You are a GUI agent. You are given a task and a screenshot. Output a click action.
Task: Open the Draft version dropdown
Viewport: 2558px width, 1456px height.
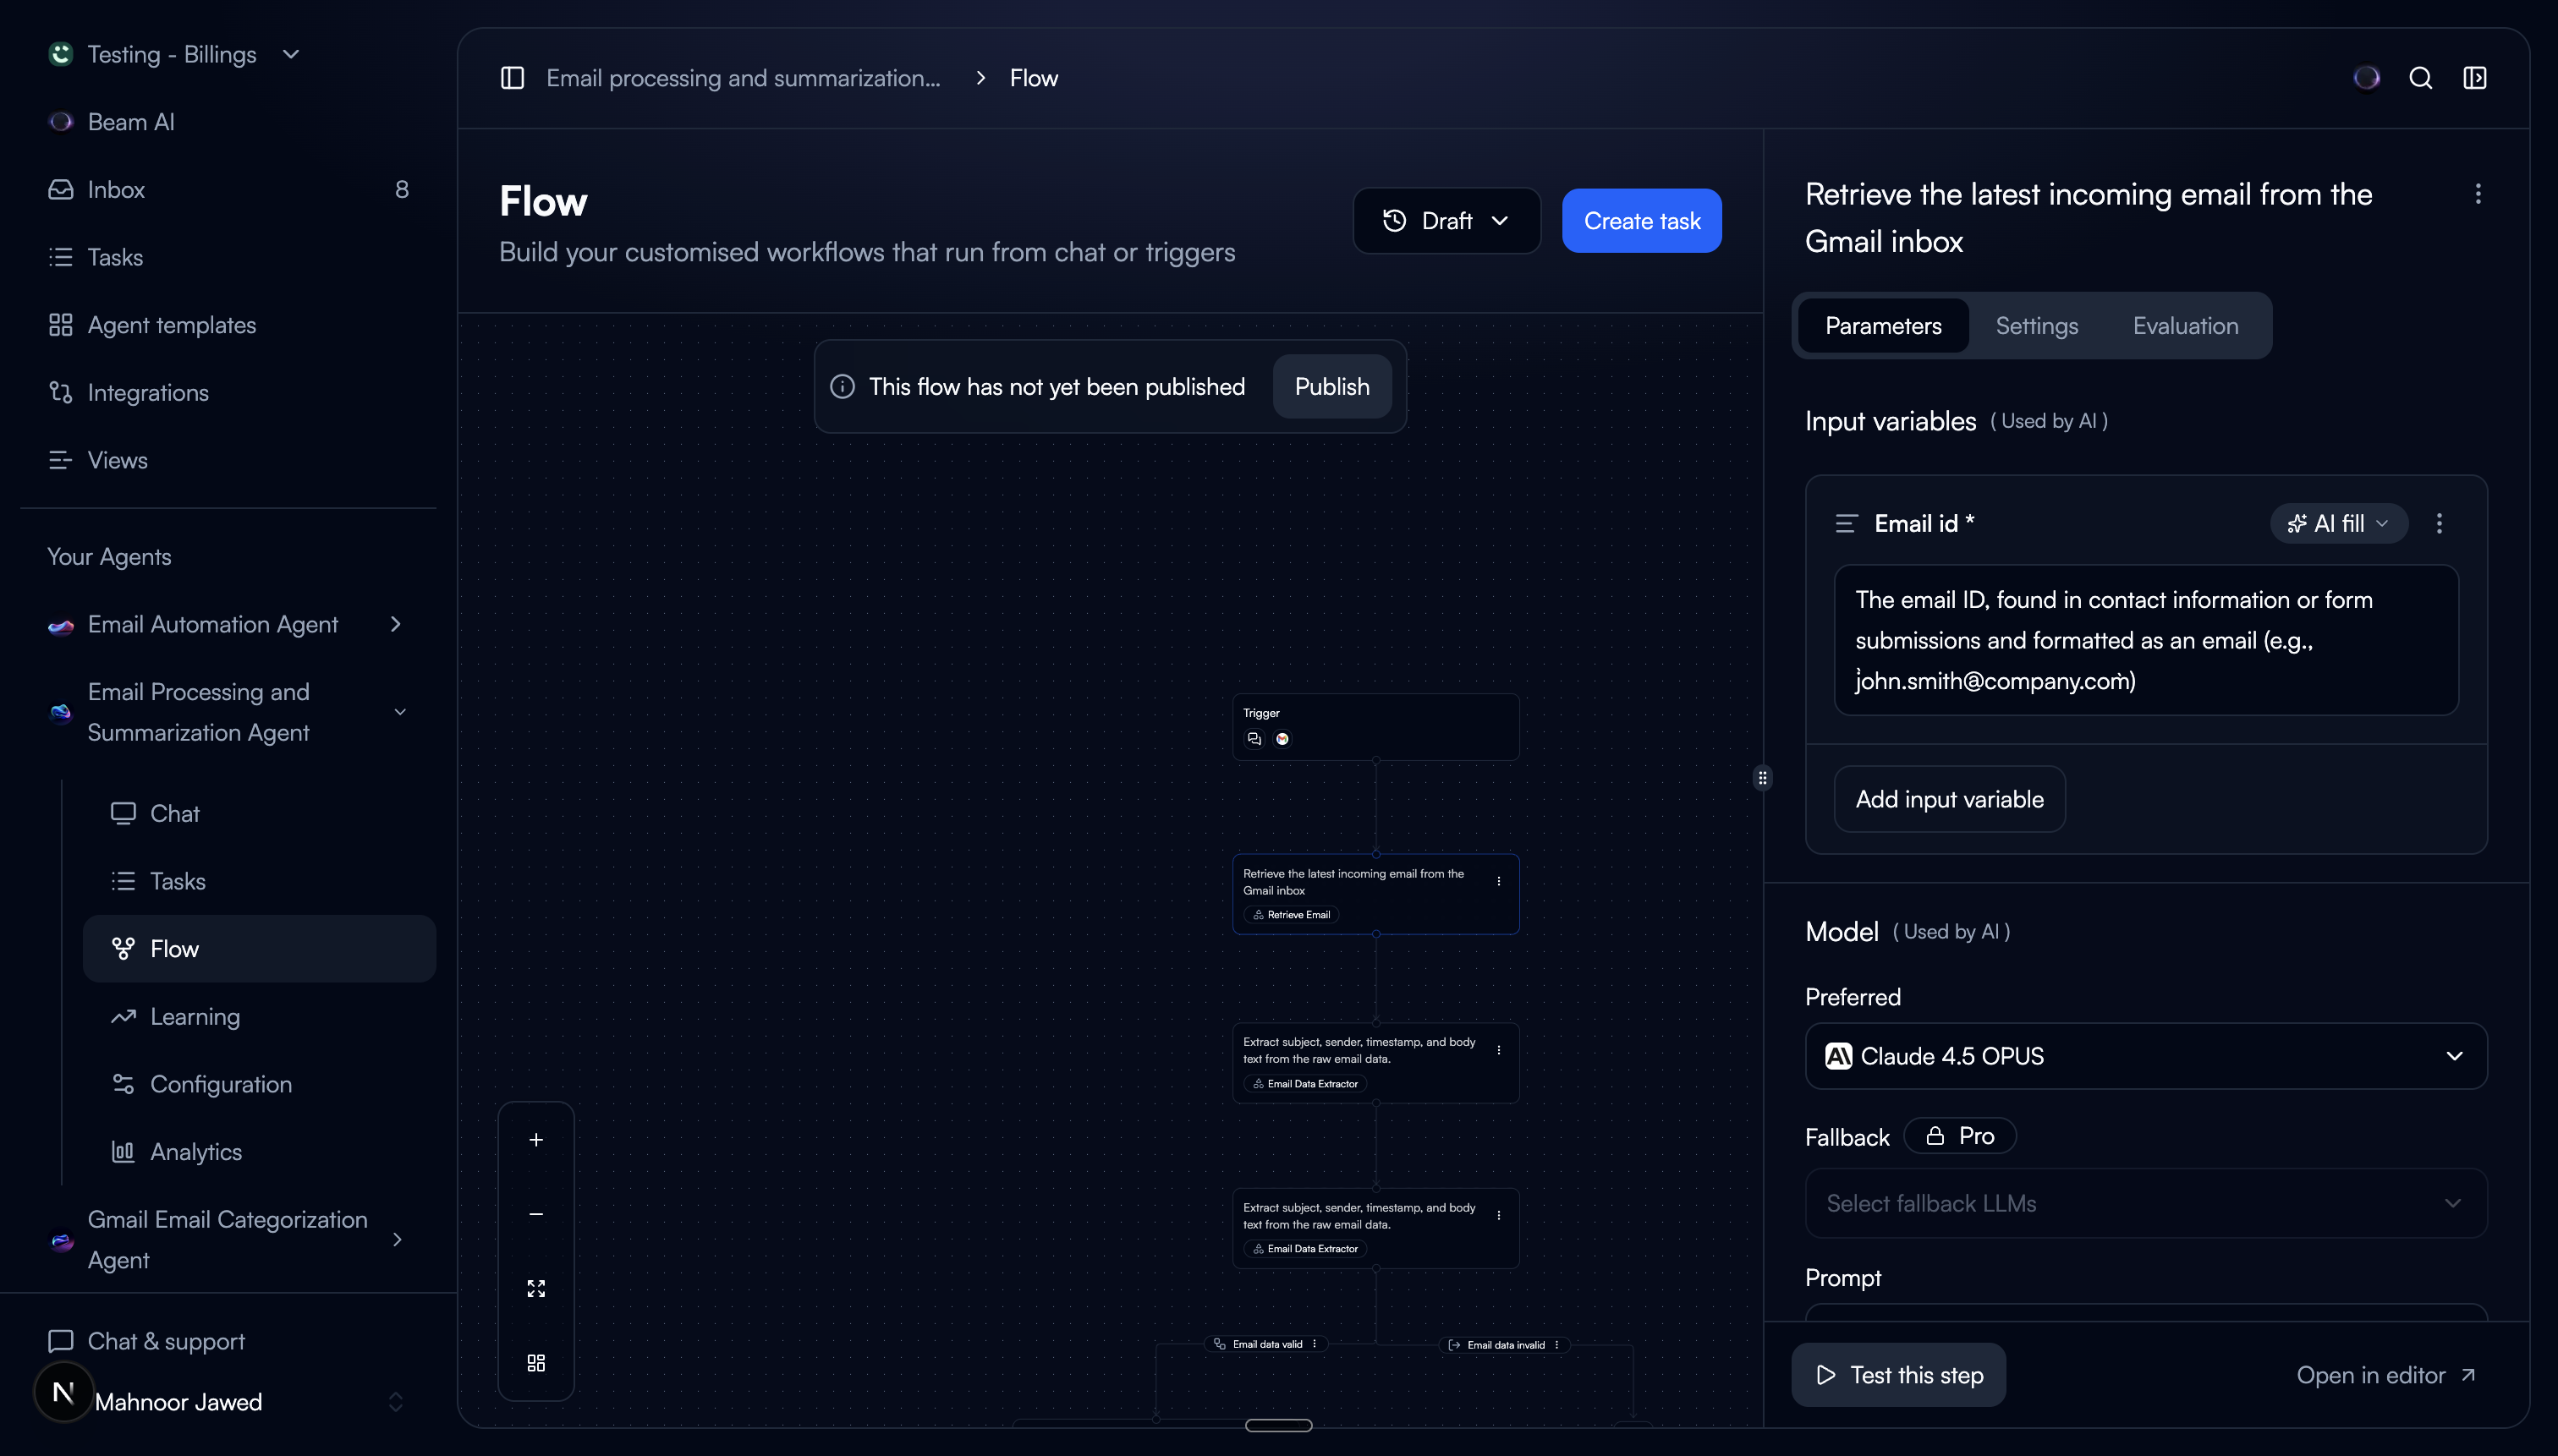[1446, 221]
